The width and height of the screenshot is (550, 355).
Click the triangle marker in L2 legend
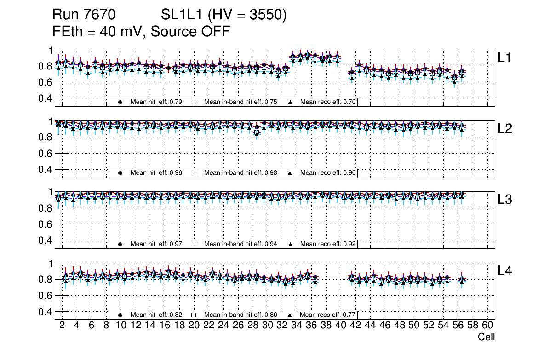pyautogui.click(x=290, y=173)
